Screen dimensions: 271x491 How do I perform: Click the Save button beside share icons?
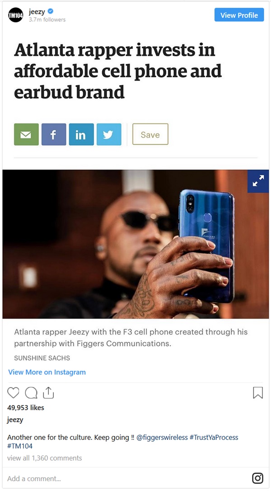click(150, 134)
